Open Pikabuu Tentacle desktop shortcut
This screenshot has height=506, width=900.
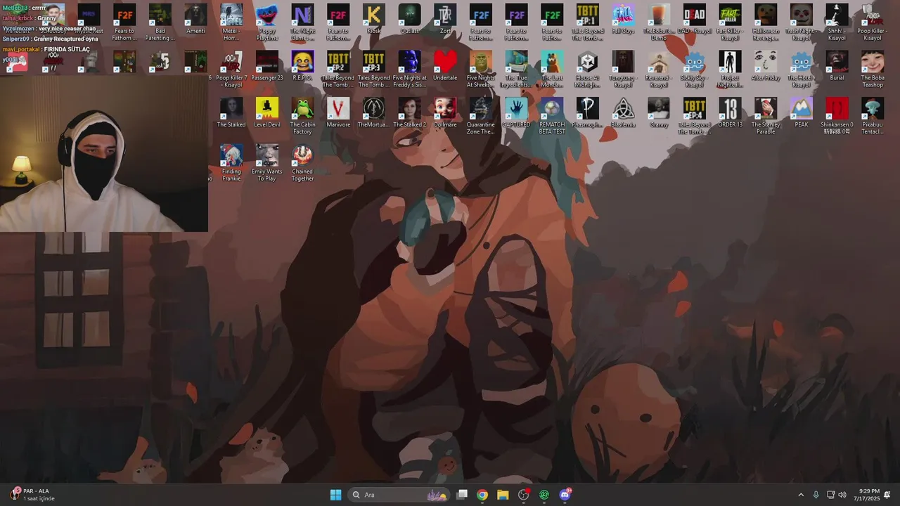coord(873,117)
